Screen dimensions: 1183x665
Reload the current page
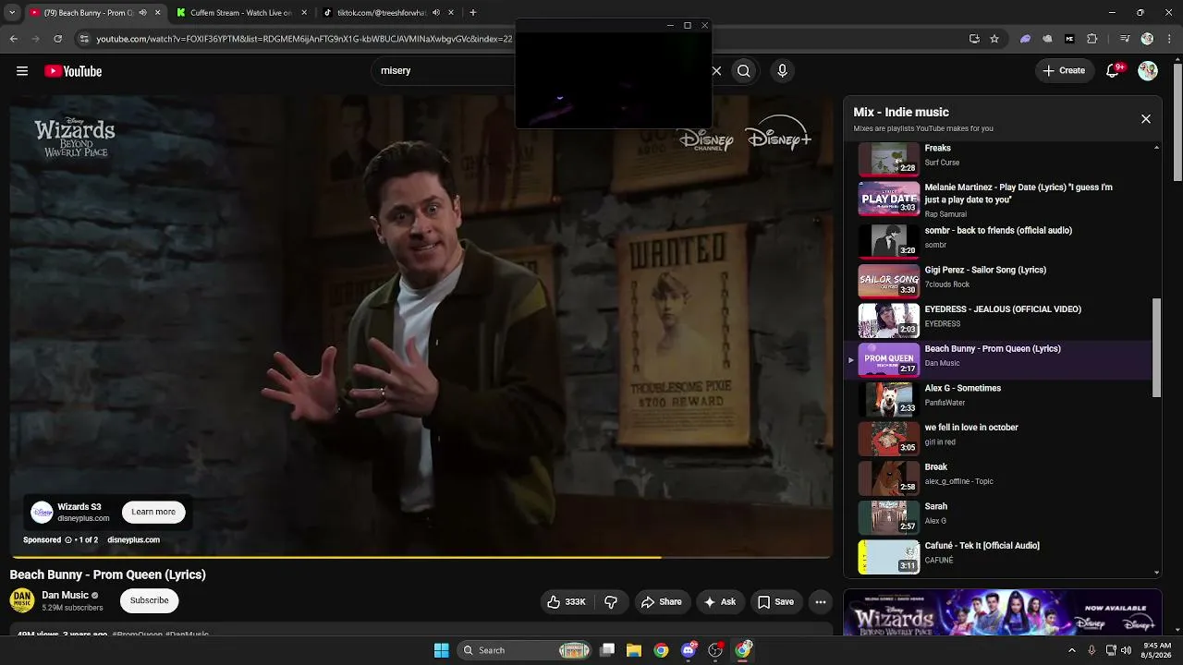click(58, 39)
